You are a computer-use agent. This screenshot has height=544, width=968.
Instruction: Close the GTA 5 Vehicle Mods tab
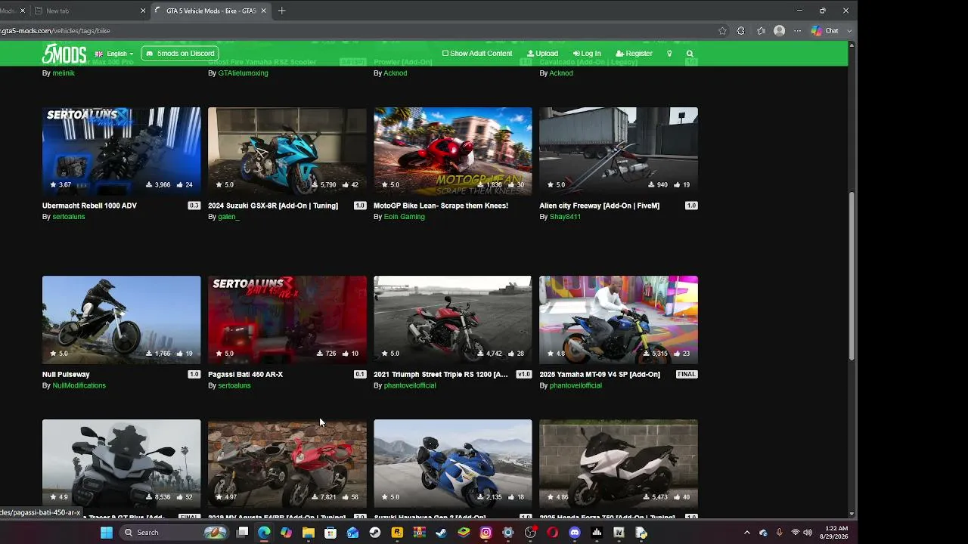265,11
